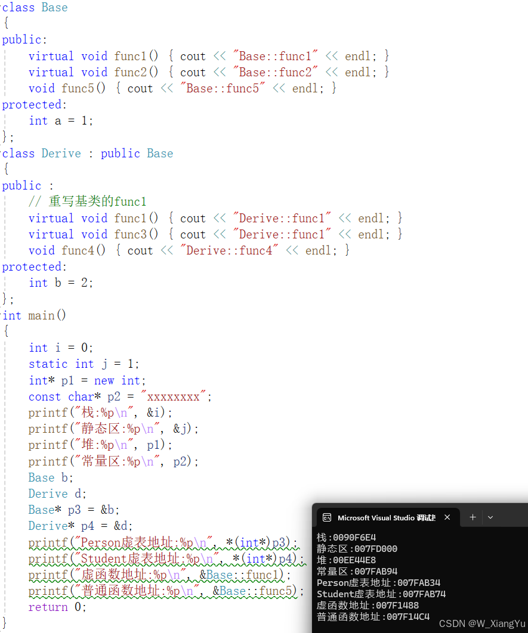Viewport: 528px width, 633px height.
Task: Click the printf 栈 line
Action: pyautogui.click(x=100, y=412)
